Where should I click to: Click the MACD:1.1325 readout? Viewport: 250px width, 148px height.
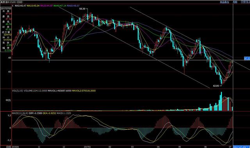[x=64, y=113]
